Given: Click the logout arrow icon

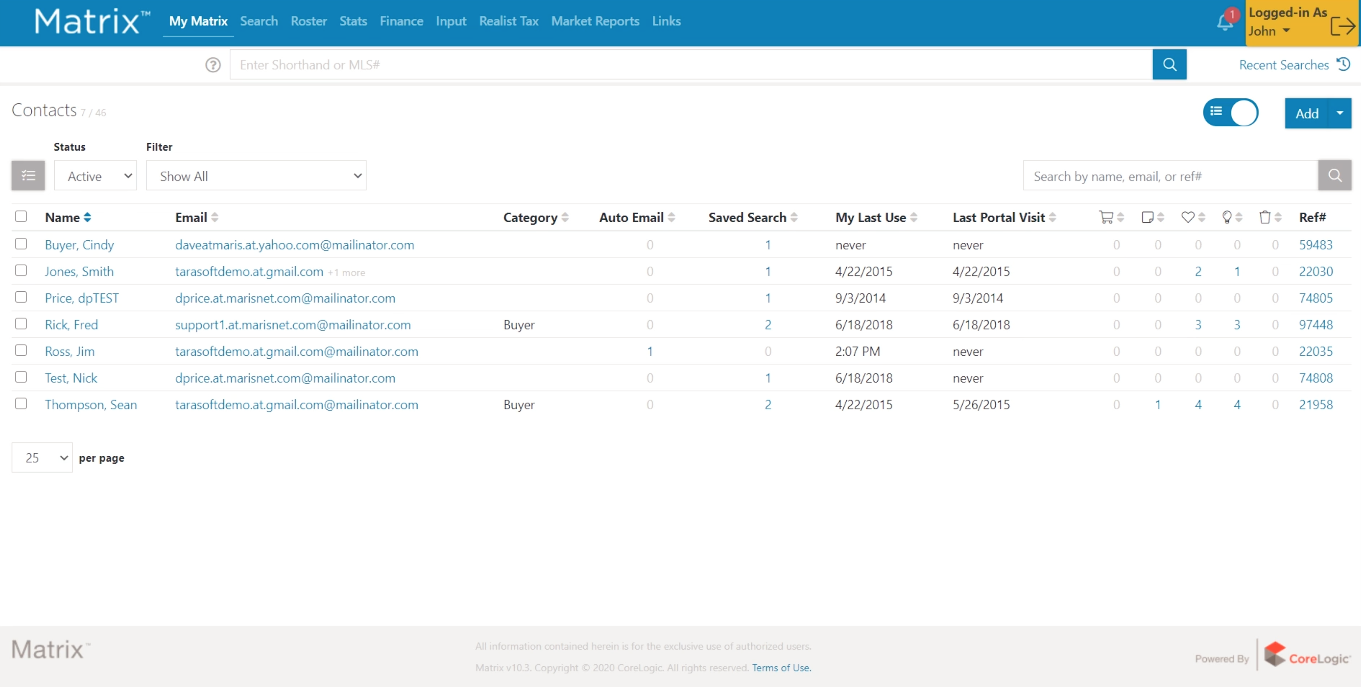Looking at the screenshot, I should (1342, 26).
